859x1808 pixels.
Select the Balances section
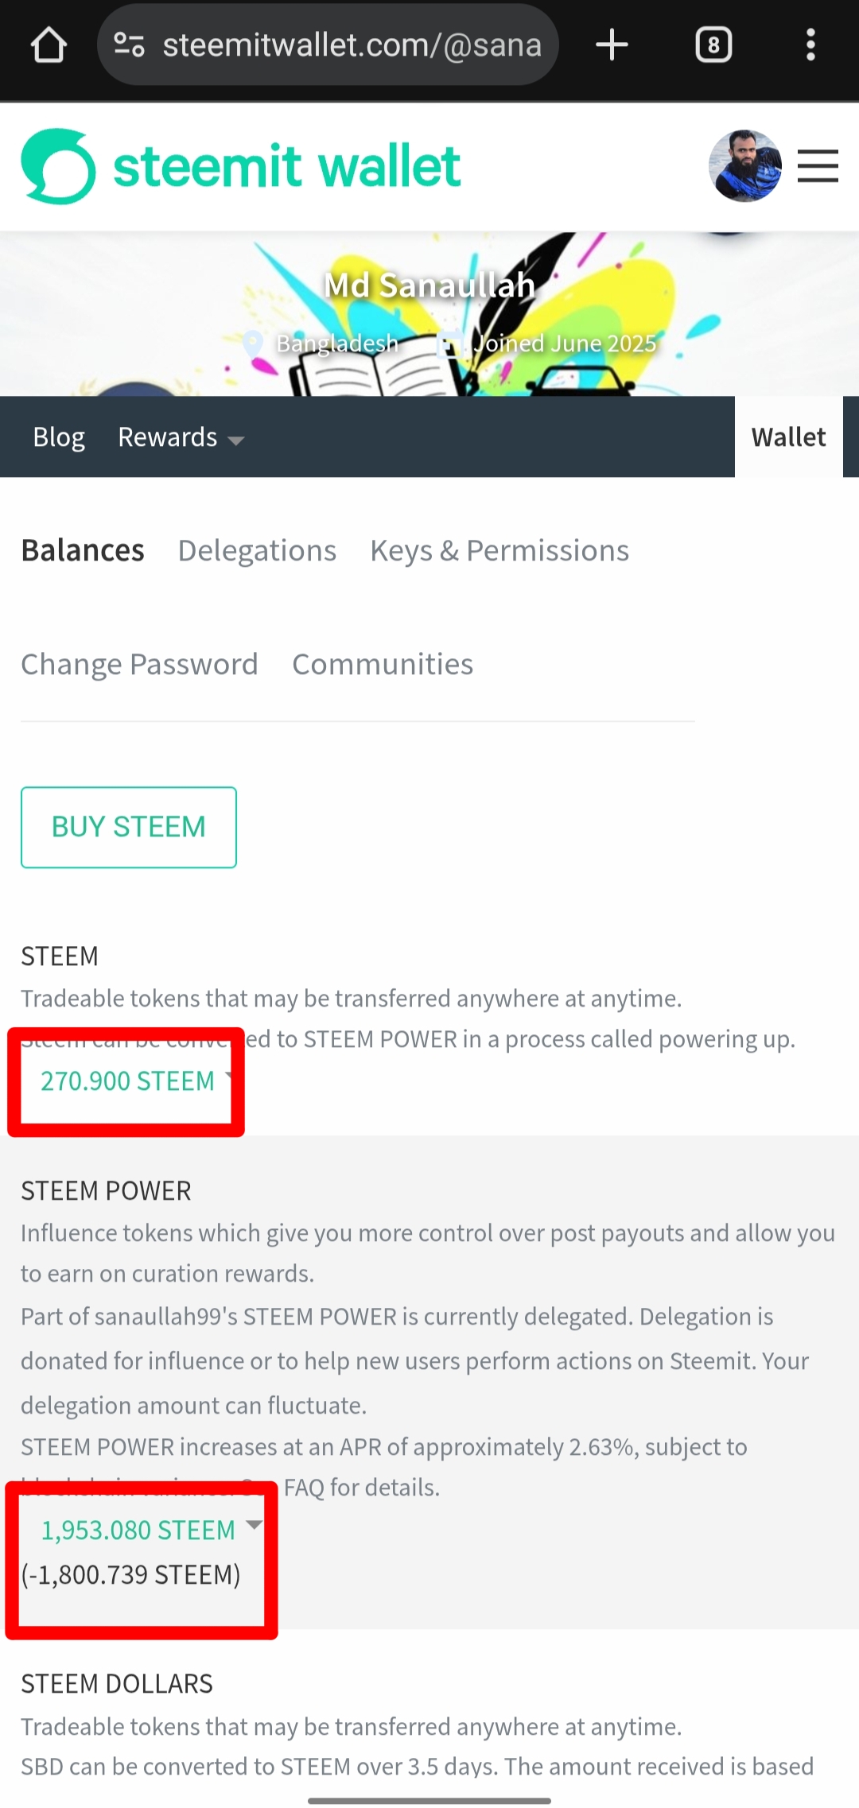tap(83, 551)
